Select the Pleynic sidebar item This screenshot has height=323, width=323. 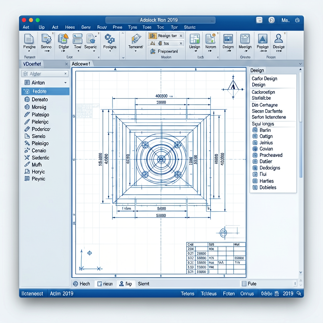45,179
